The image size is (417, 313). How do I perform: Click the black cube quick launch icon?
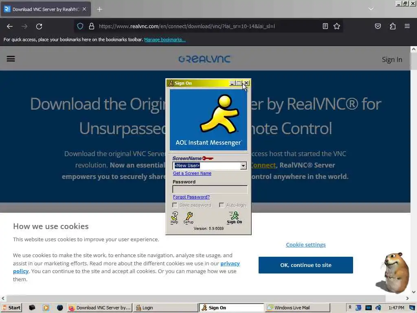click(x=32, y=308)
